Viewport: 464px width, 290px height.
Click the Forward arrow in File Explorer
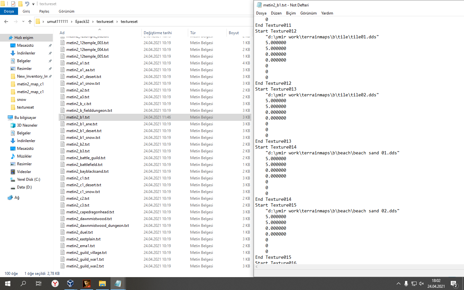[15, 22]
